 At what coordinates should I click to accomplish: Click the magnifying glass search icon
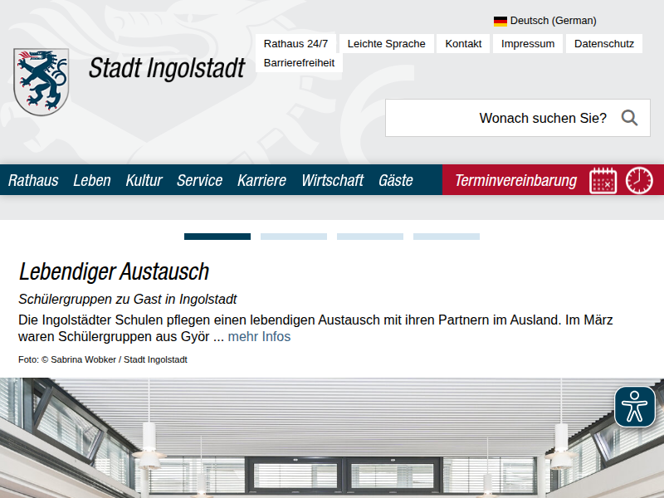pos(629,118)
